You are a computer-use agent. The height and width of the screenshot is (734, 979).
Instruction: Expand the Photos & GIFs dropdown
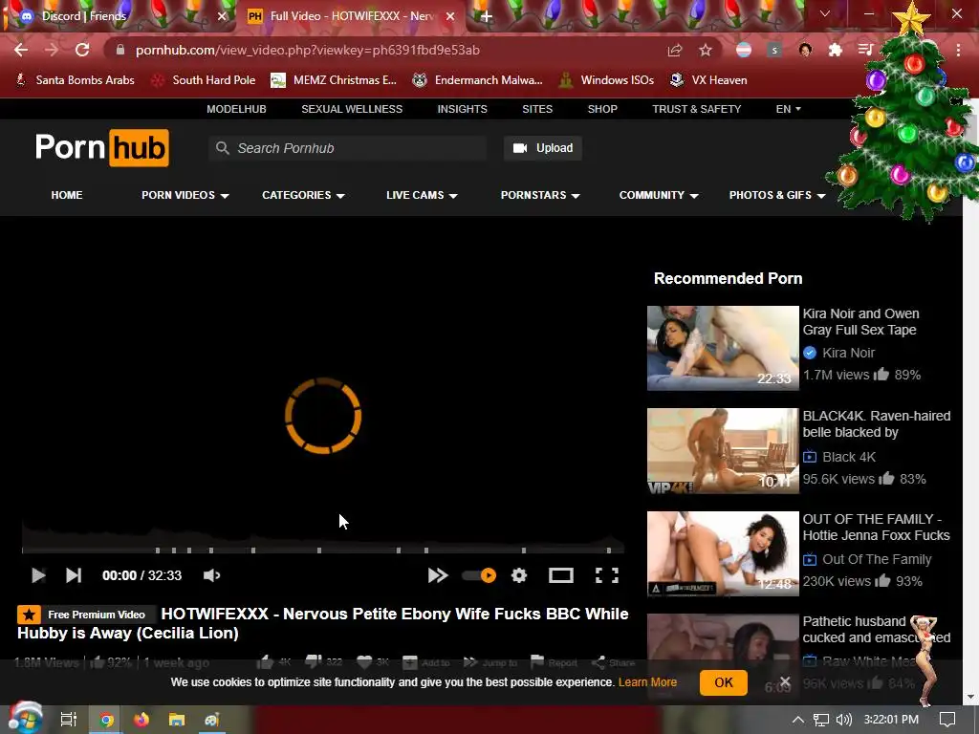coord(777,195)
